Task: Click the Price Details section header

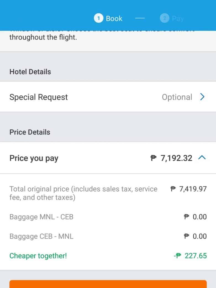Action: click(30, 132)
